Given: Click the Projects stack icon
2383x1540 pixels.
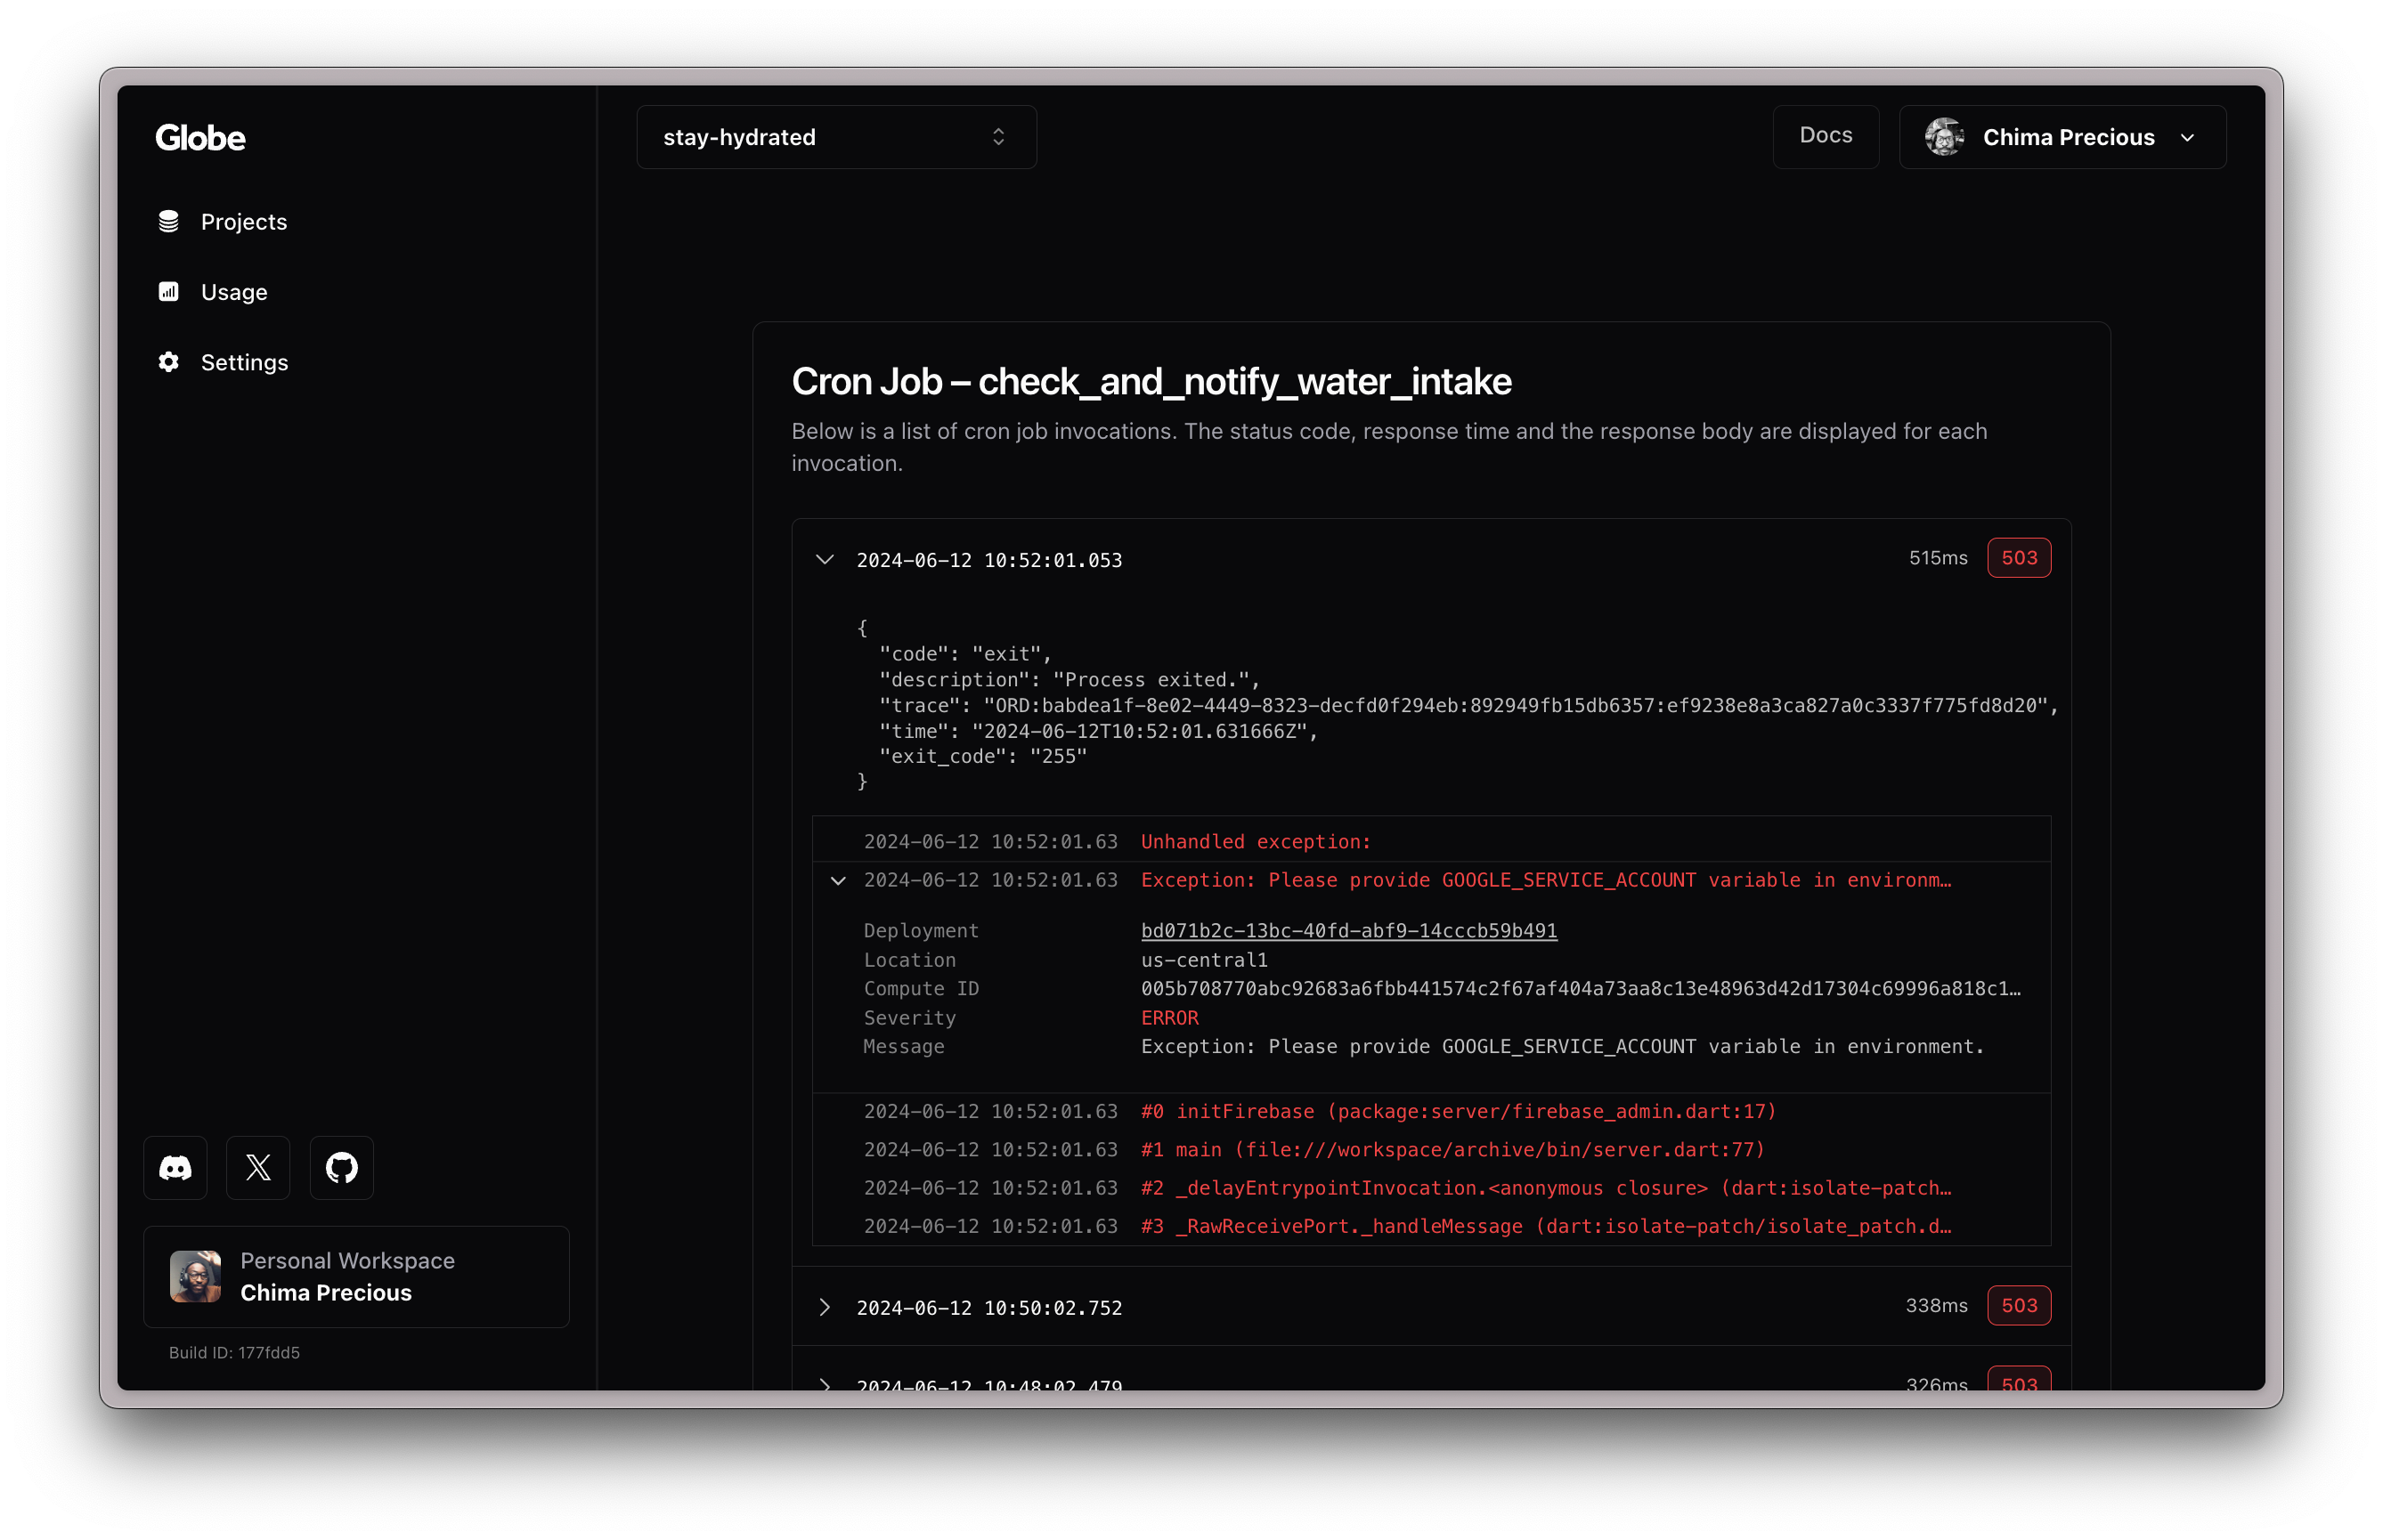Looking at the screenshot, I should tap(168, 221).
